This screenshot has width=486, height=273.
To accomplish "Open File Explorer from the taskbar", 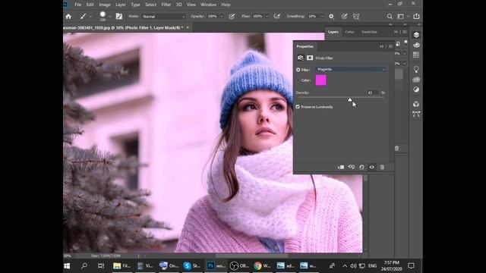I will 121,265.
